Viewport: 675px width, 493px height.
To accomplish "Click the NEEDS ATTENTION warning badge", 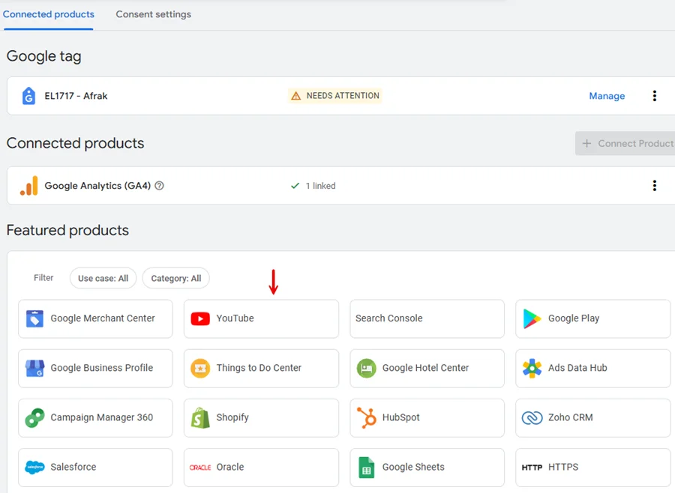I will tap(335, 95).
